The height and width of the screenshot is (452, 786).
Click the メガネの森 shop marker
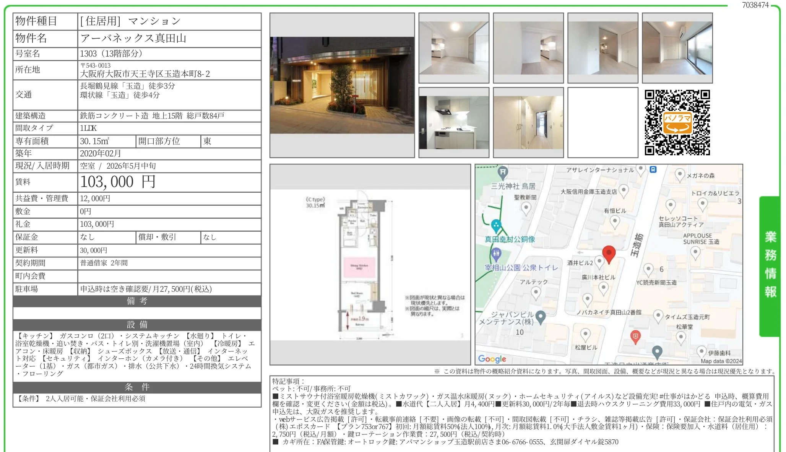(679, 174)
